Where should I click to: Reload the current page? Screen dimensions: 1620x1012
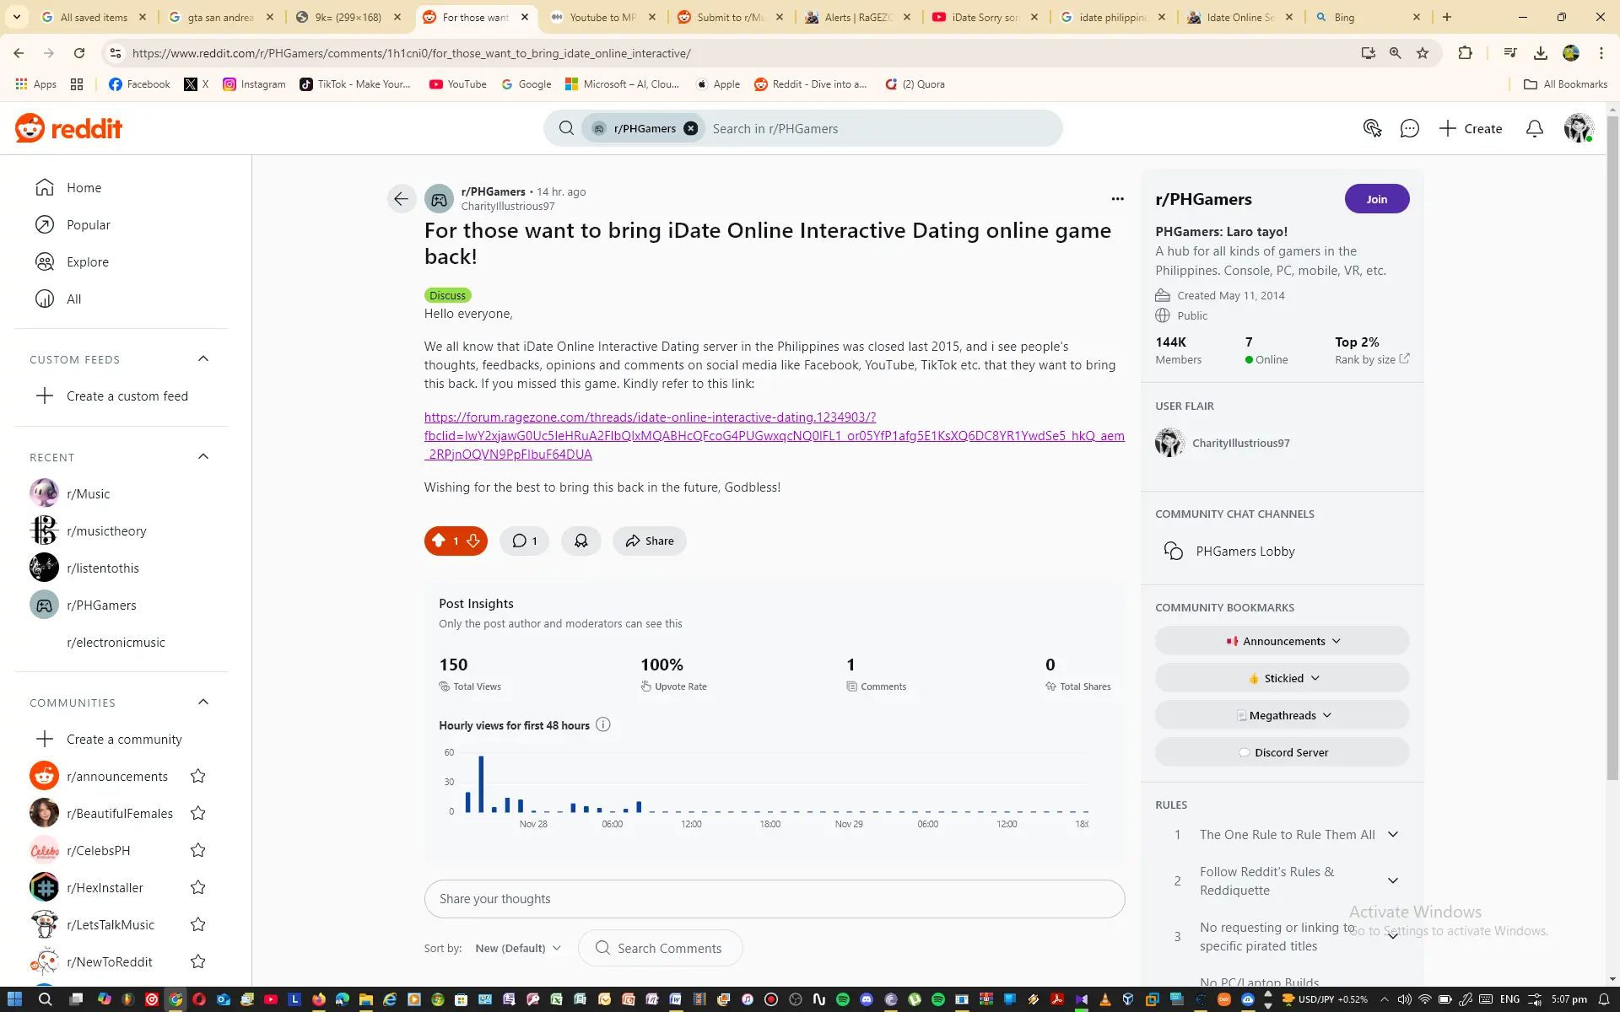point(79,53)
